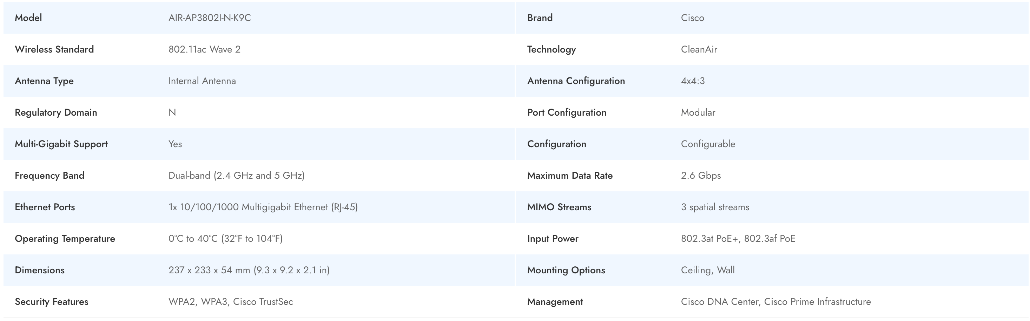This screenshot has width=1030, height=321.
Task: Select the Internal Antenna text
Action: click(x=202, y=81)
